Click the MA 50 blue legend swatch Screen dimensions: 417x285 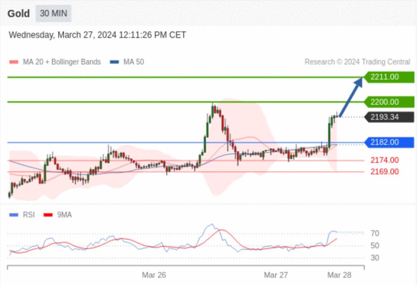pyautogui.click(x=114, y=62)
